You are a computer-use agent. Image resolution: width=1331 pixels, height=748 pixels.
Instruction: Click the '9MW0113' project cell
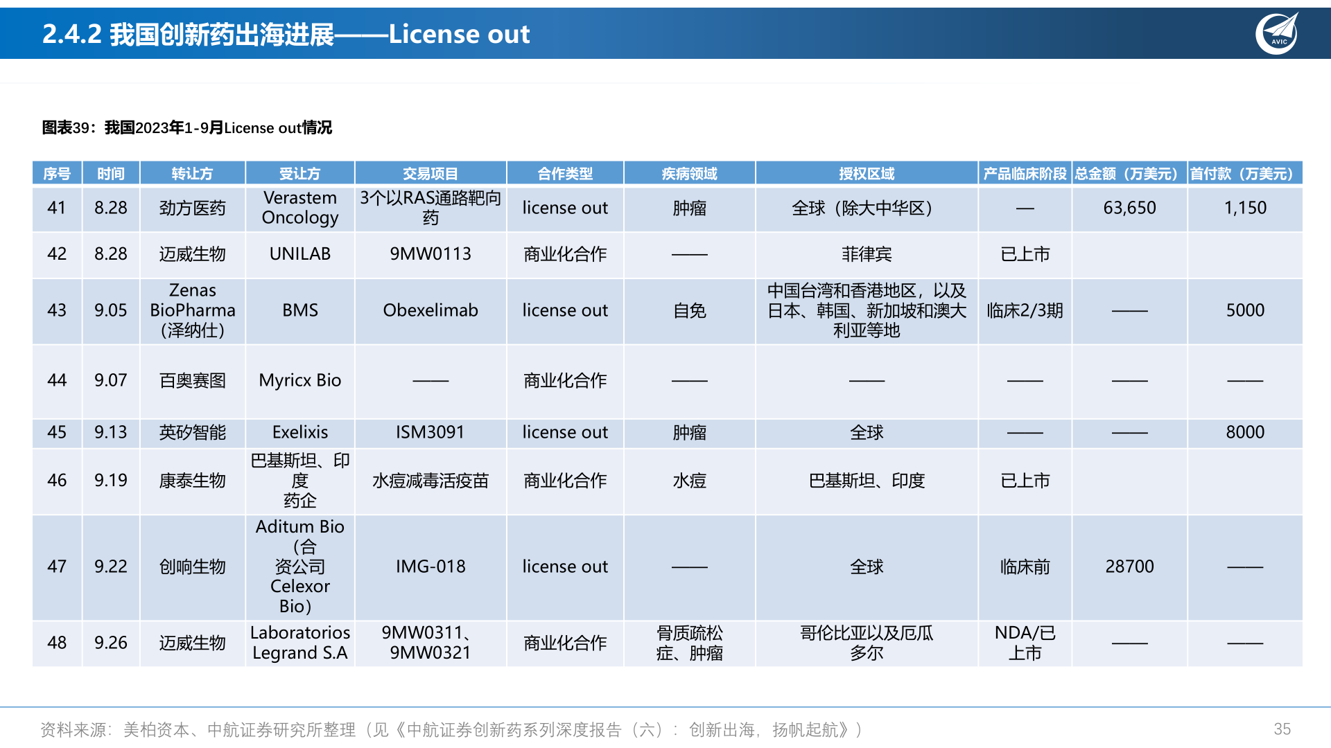[430, 254]
